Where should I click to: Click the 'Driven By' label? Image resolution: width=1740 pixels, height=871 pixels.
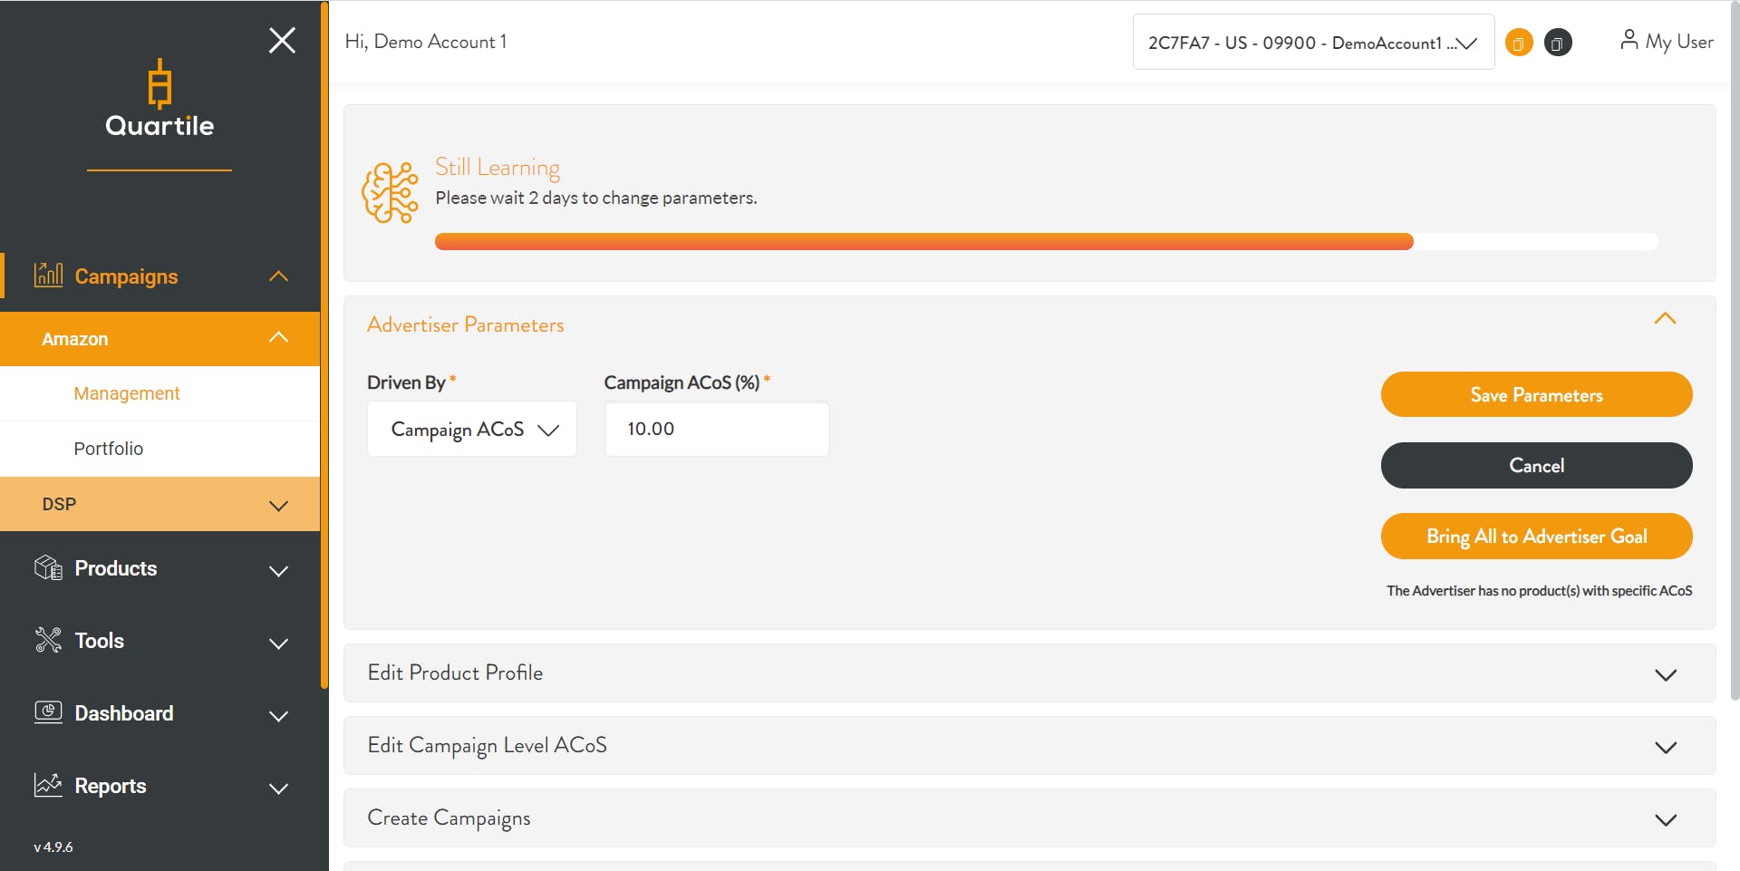406,382
